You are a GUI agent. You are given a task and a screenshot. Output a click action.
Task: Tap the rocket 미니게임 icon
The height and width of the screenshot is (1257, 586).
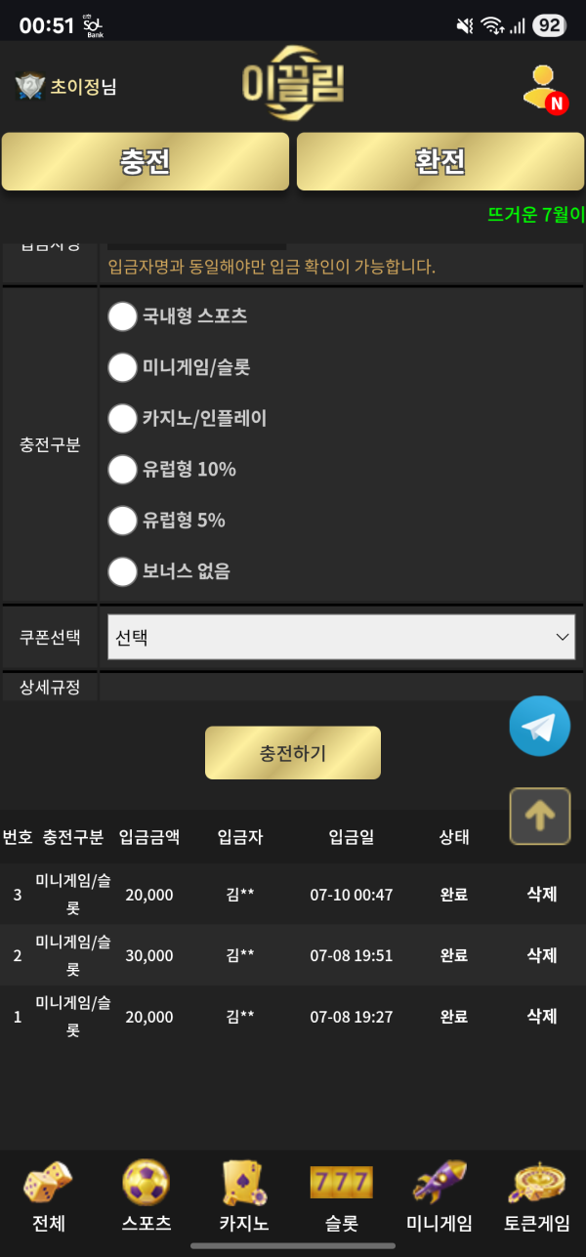point(439,1182)
